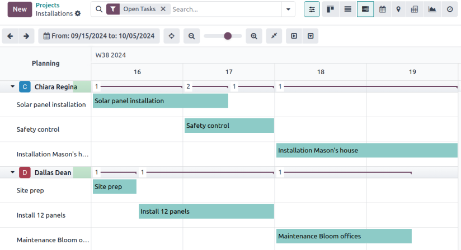Toggle the filter options panel button

(x=312, y=9)
